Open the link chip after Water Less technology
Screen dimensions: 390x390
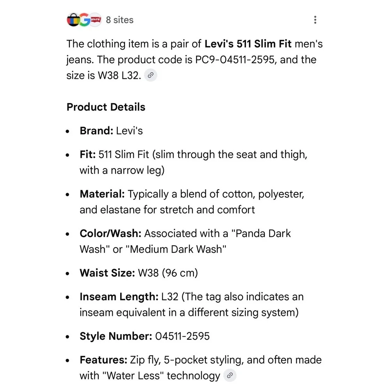click(x=230, y=375)
